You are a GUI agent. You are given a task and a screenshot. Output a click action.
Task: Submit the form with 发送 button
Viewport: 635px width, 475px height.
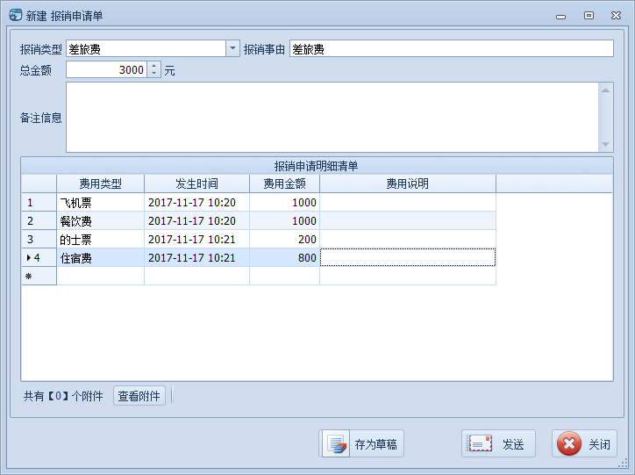[498, 443]
